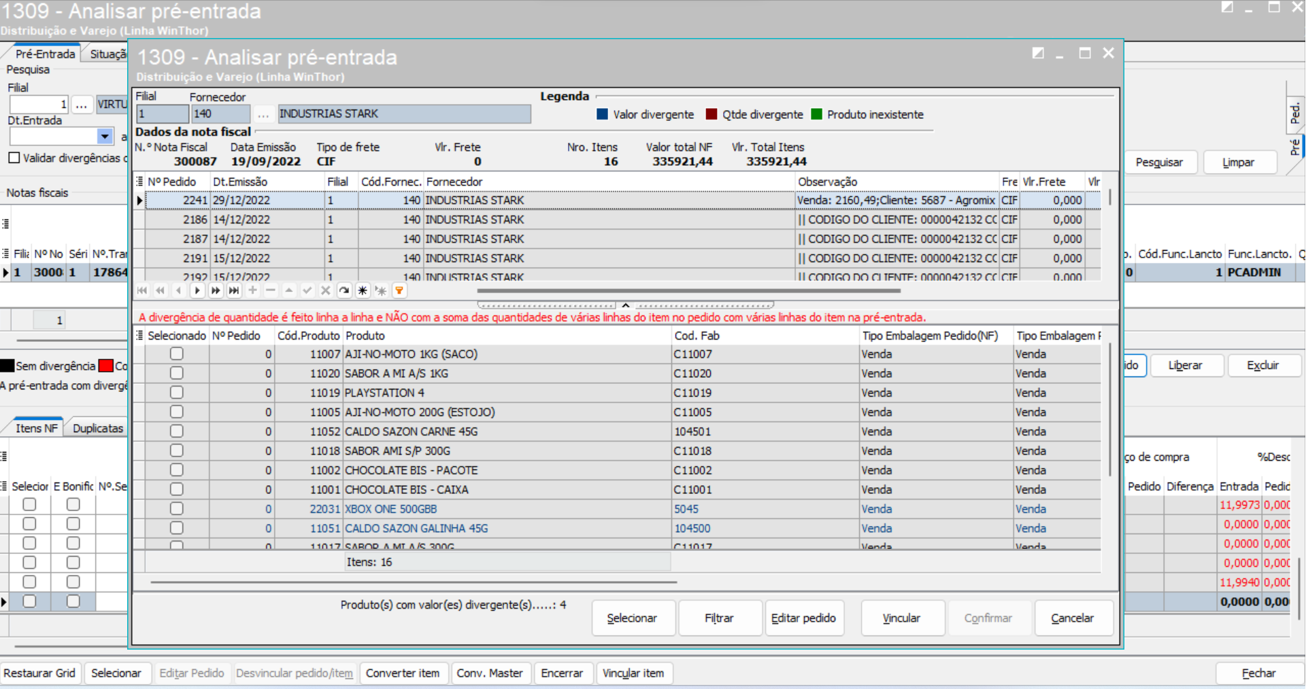Check the box for AJI-NO-MOTO 1KG (SACO)
This screenshot has height=689, width=1306.
point(177,354)
